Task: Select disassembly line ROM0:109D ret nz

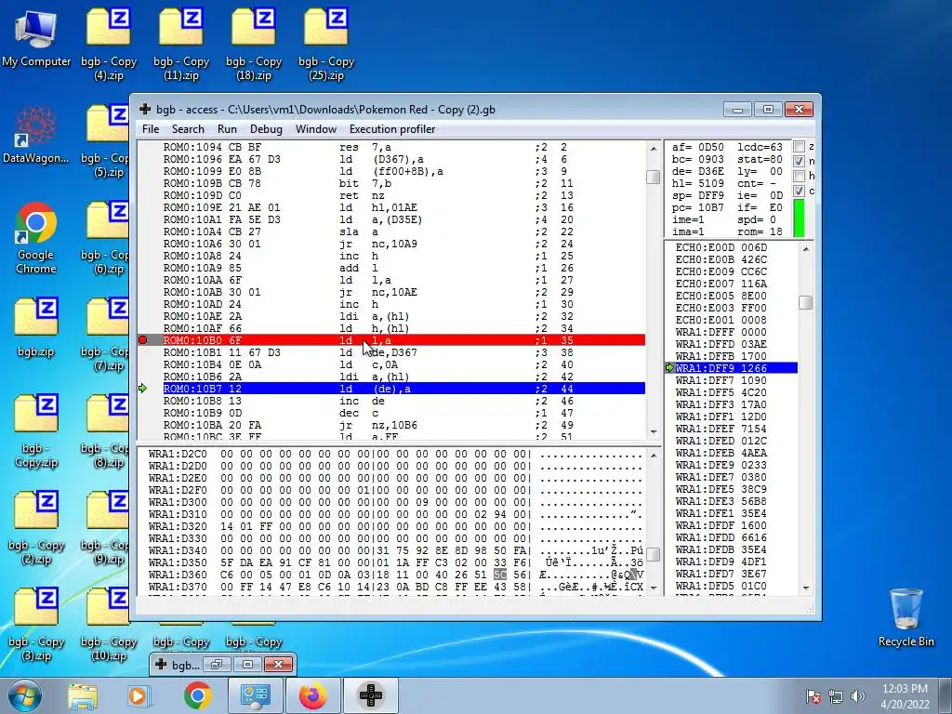Action: [x=403, y=195]
